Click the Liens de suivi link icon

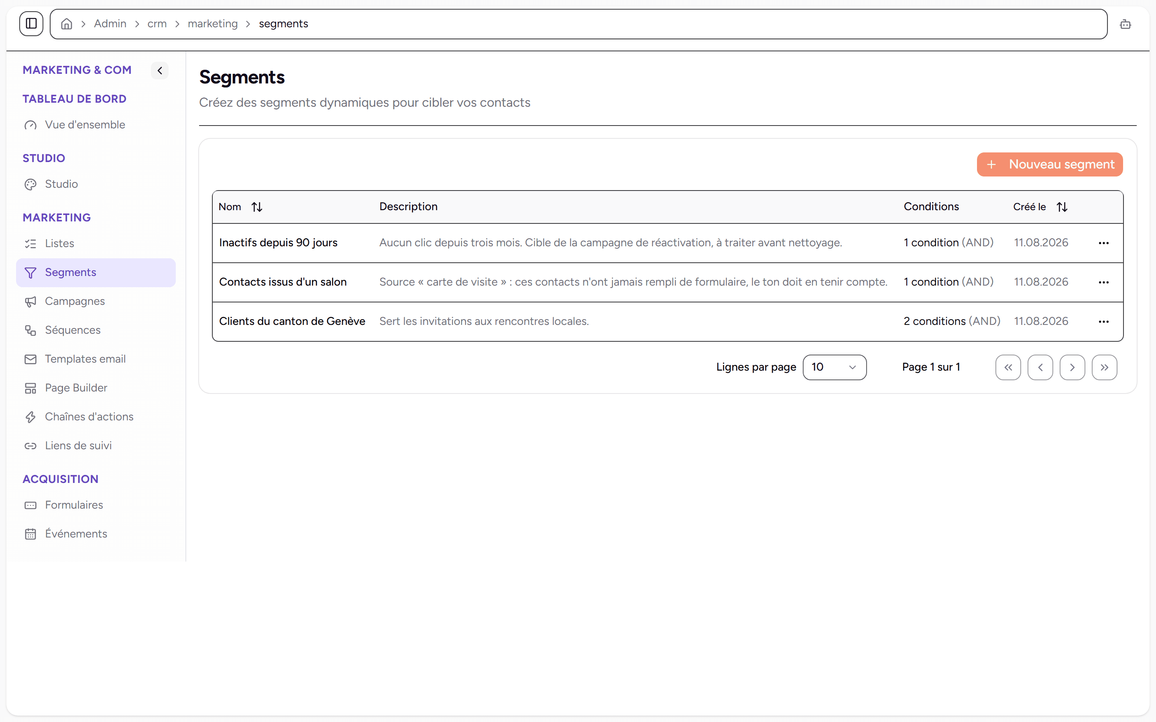(31, 446)
